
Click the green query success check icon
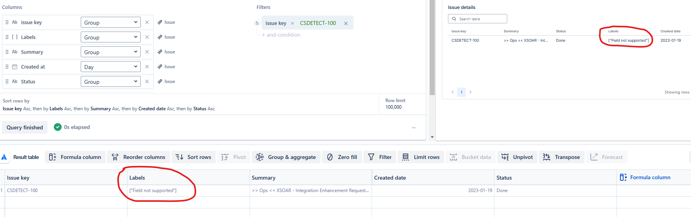[x=58, y=127]
